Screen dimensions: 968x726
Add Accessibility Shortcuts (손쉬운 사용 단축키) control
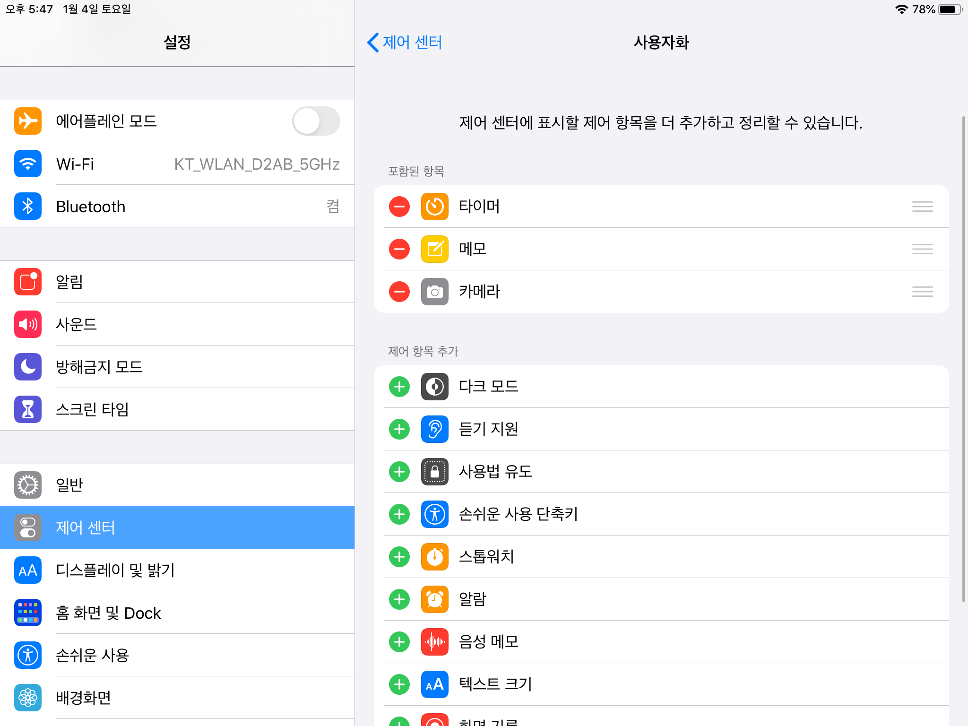399,514
